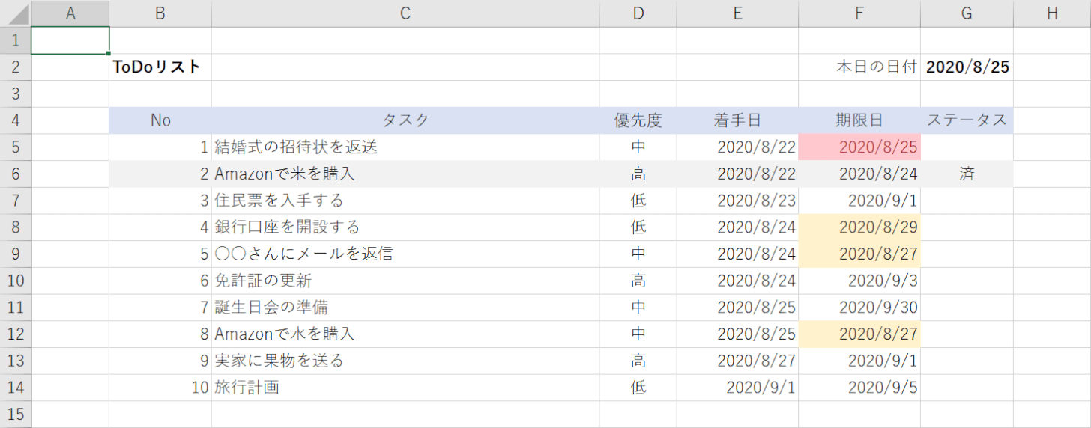Click start date 2020/8/27 cell
Viewport: 1091px width, 428px height.
coord(738,361)
